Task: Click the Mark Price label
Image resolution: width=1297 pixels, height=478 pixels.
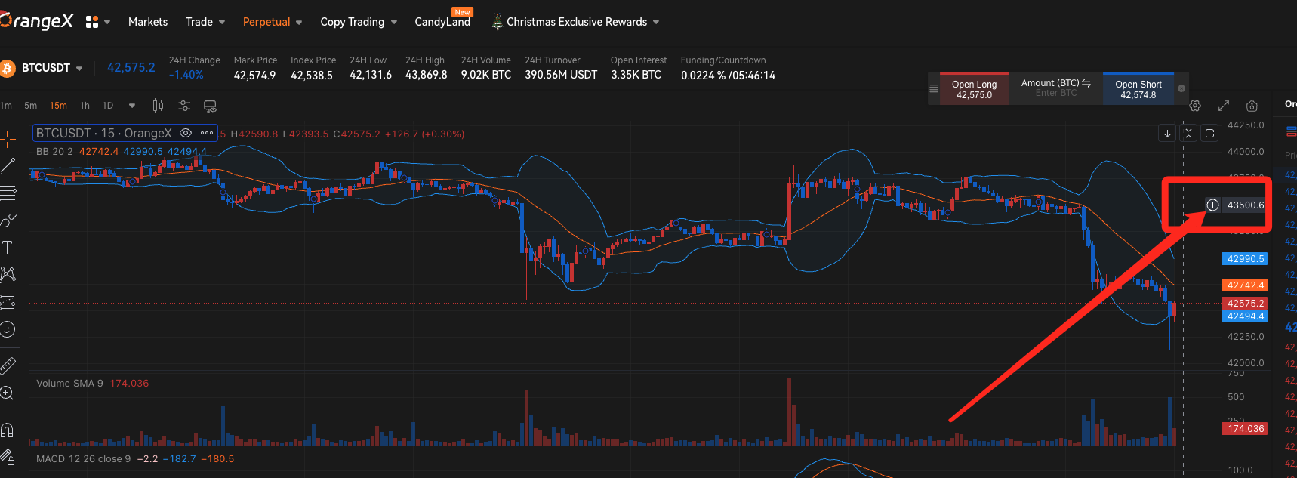Action: (255, 60)
